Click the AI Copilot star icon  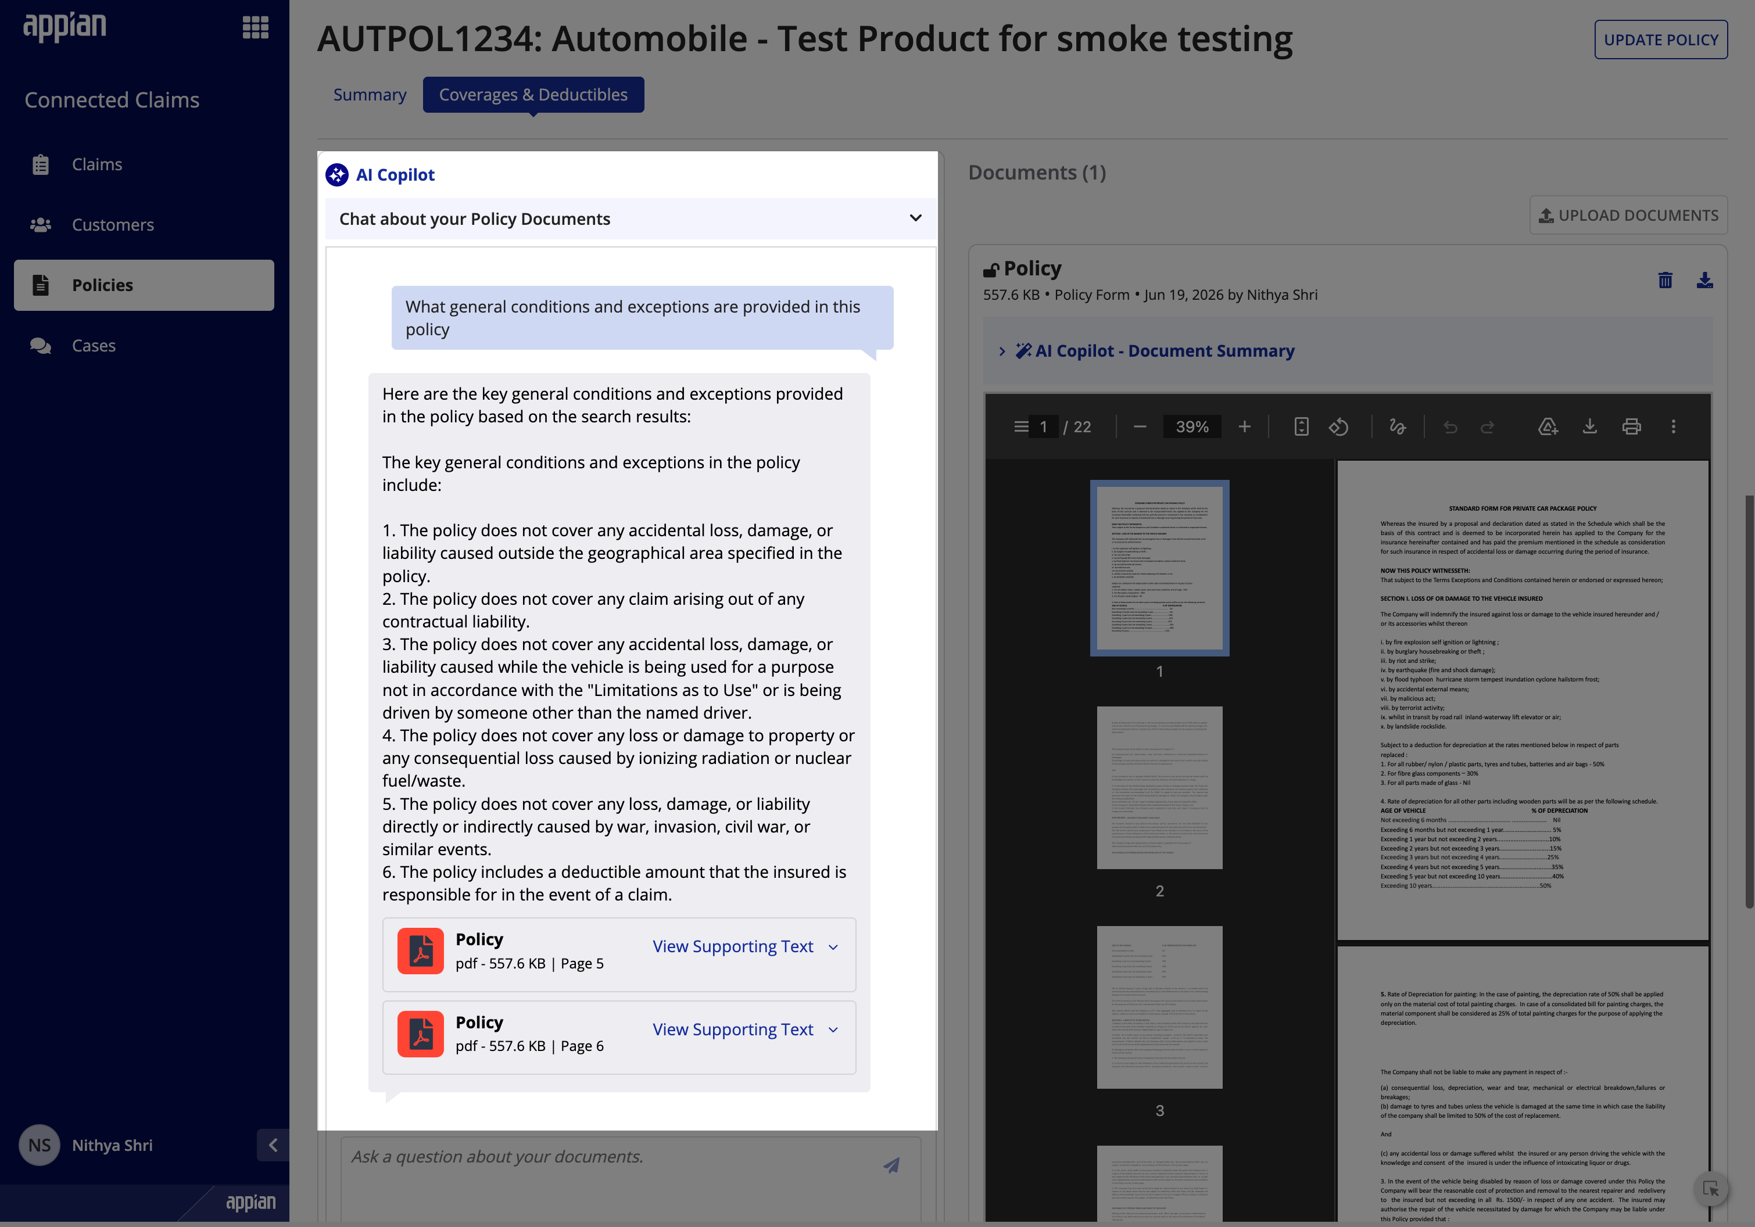pyautogui.click(x=336, y=175)
